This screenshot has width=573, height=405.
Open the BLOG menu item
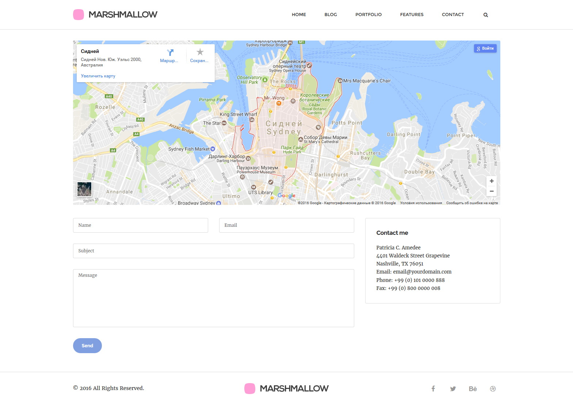point(331,15)
